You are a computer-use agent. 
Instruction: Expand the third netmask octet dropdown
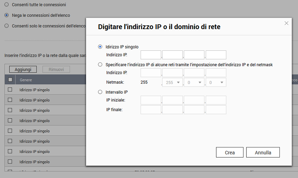194,82
